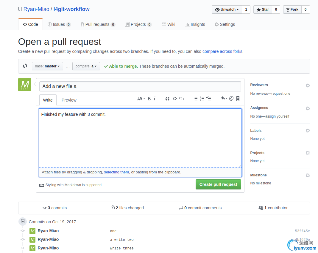Click Create pull request button
Screen dimensions: 318x253
click(218, 184)
